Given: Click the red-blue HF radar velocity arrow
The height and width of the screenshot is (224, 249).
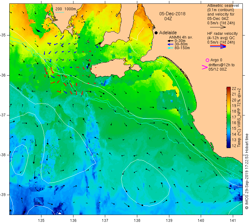Looking at the screenshot, I should (x=218, y=46).
